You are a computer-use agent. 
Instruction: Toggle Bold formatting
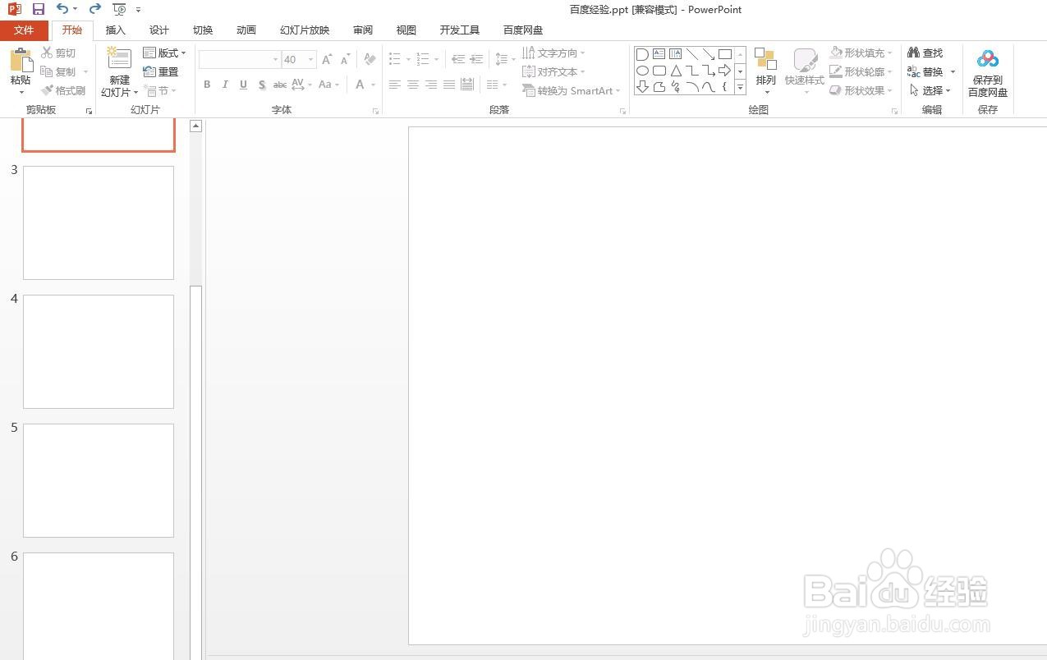click(x=207, y=85)
